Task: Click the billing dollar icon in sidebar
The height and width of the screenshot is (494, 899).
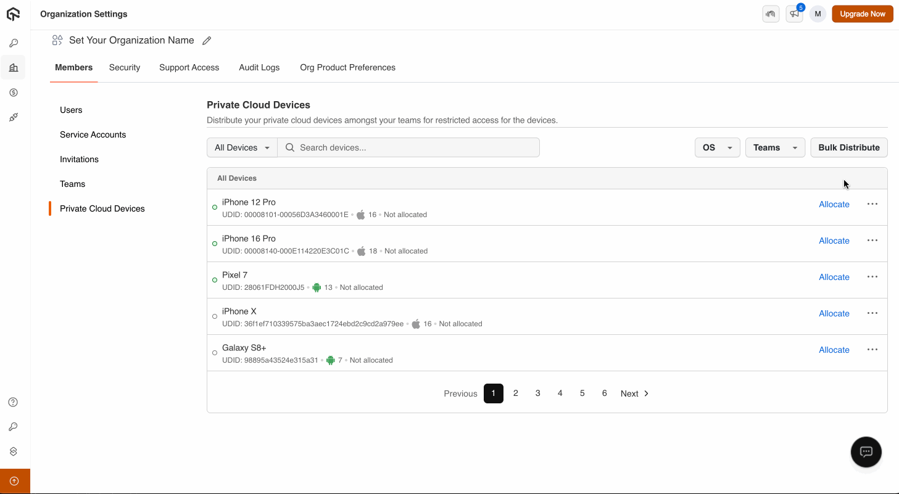Action: click(14, 93)
